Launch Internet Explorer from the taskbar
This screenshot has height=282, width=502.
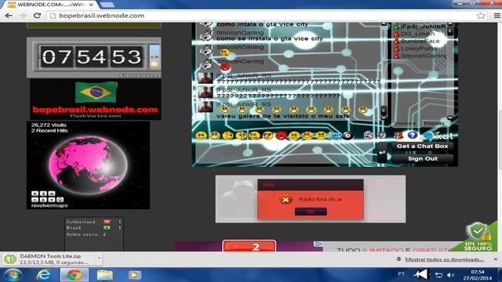(x=43, y=275)
